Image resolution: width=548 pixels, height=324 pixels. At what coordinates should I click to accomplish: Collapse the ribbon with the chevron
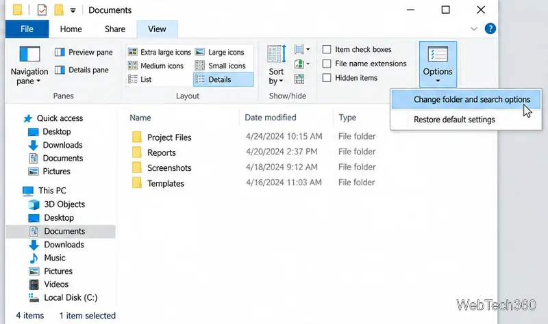[x=474, y=29]
